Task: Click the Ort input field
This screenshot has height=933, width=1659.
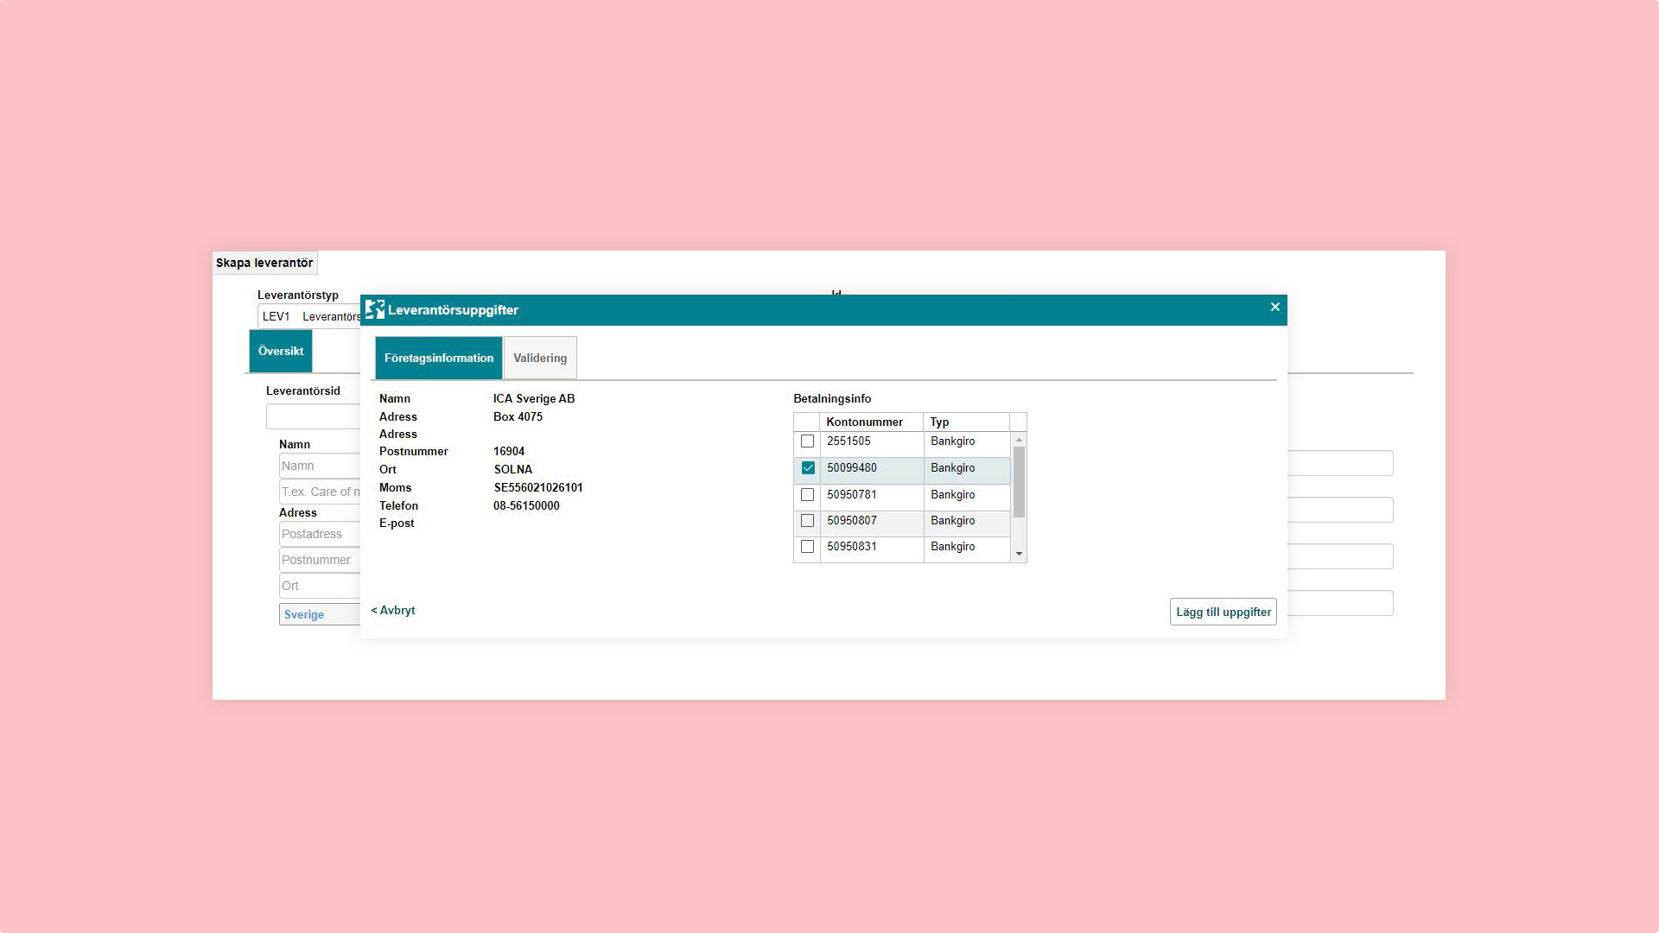Action: (320, 586)
